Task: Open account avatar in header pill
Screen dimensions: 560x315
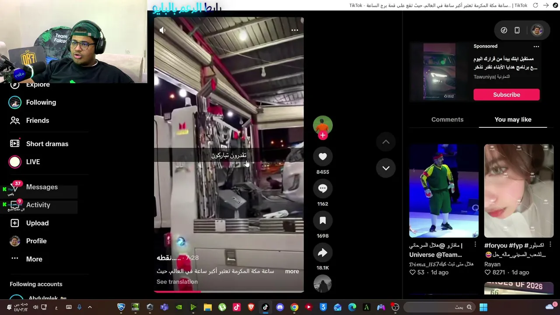Action: [x=537, y=30]
